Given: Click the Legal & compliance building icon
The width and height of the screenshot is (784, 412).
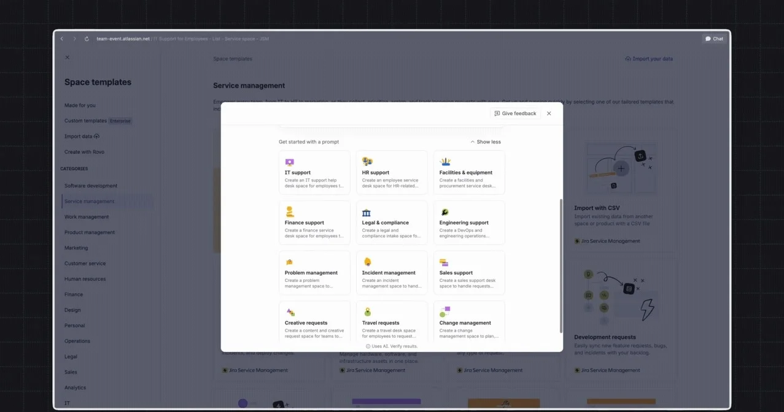Looking at the screenshot, I should coord(367,212).
